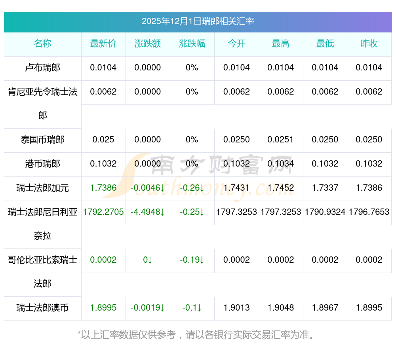
Task: Open the 瑞士法郎澳币 currency pair
Action: (x=42, y=308)
